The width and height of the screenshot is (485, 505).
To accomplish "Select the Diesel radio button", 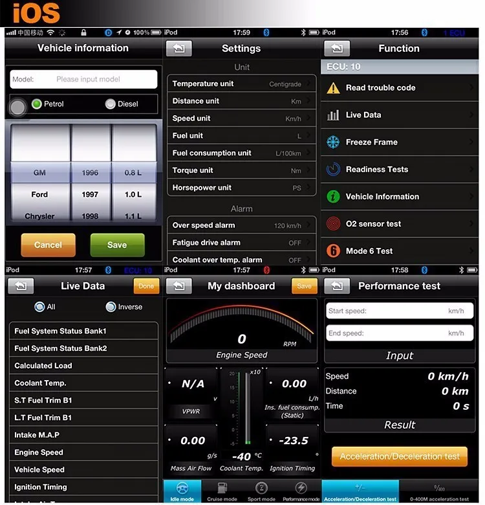I will tap(111, 104).
